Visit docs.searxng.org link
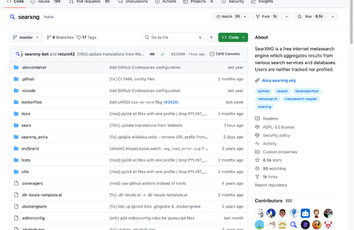Screen dimensions: 354x230 (278, 80)
